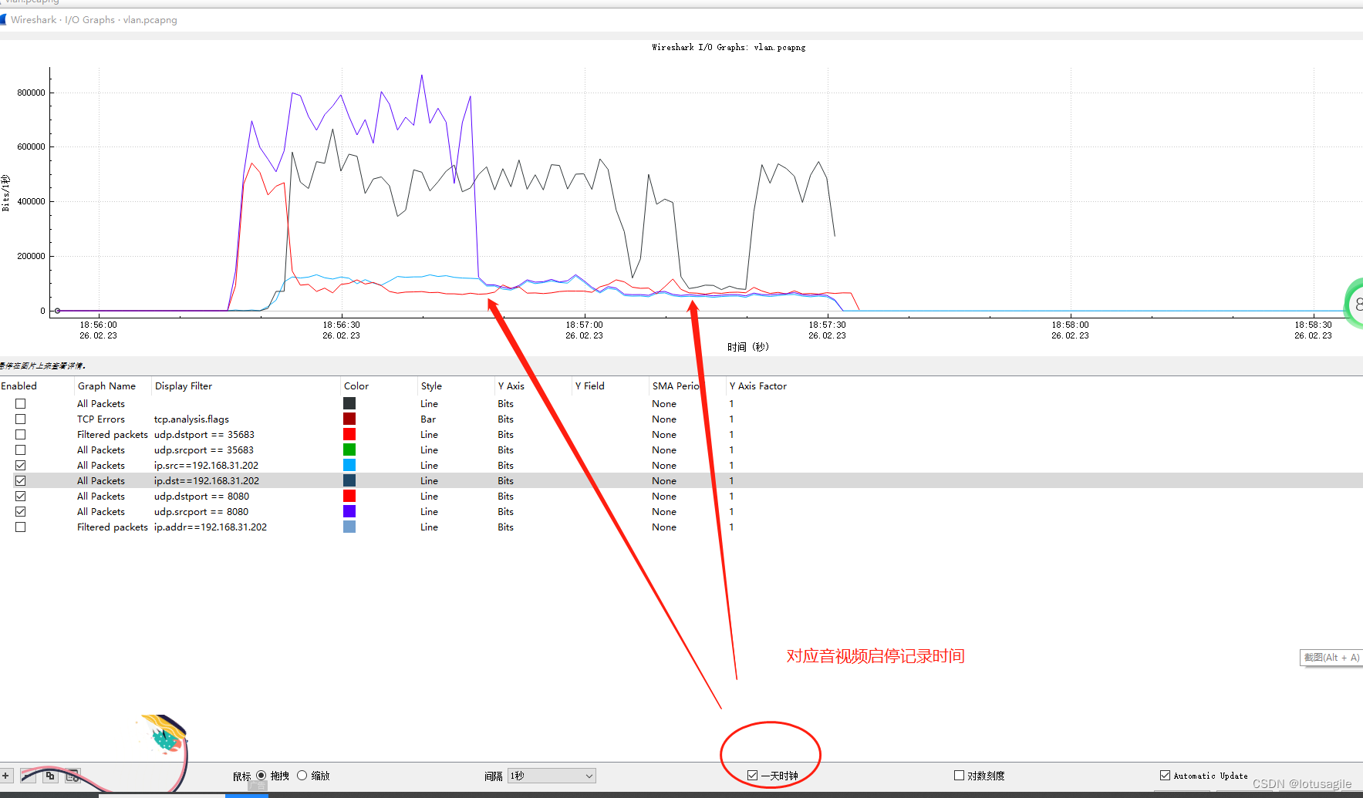Click the pale blue swatch for ip.addr==192.168.31.202
This screenshot has width=1363, height=798.
[349, 527]
